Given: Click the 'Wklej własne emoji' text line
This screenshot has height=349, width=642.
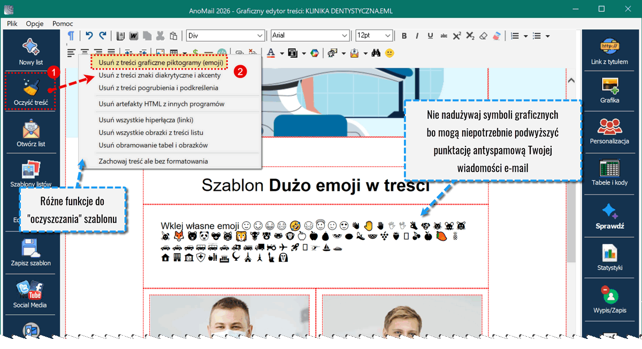Looking at the screenshot, I should point(200,226).
